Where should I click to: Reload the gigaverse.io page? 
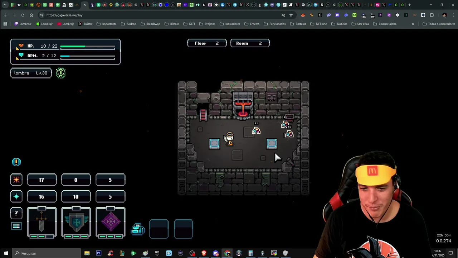(23, 15)
